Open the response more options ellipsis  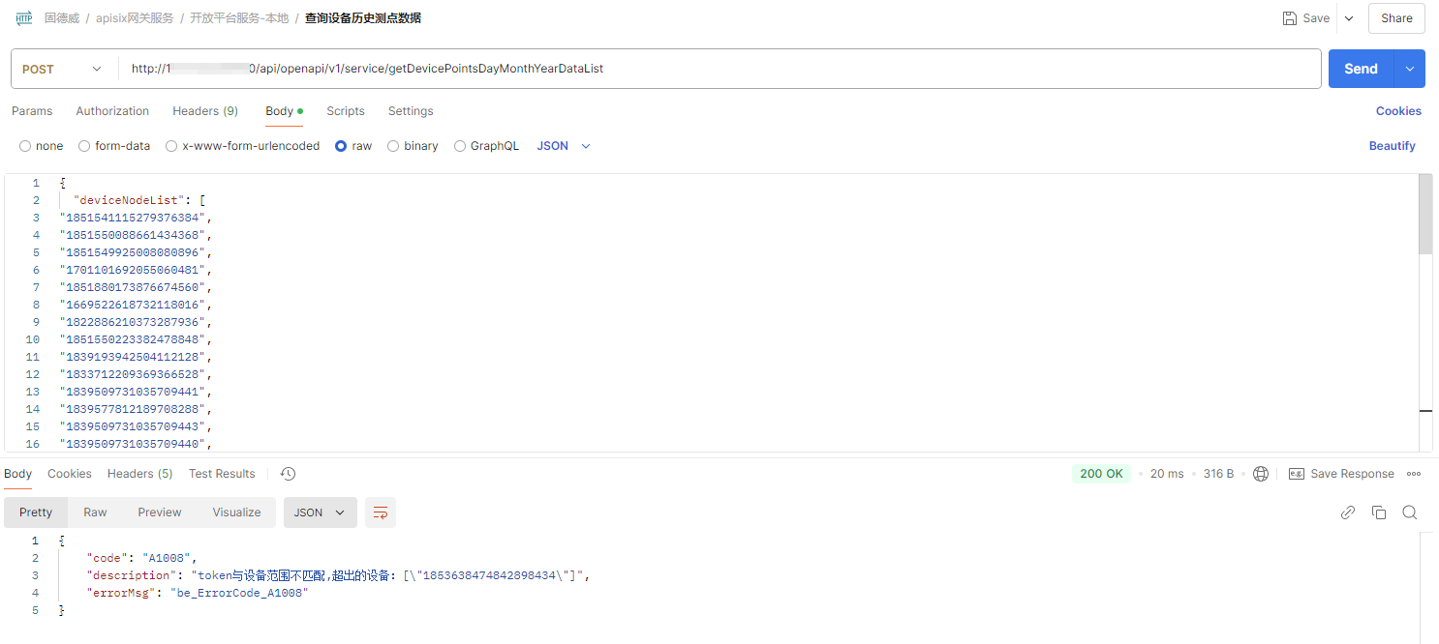[1414, 474]
